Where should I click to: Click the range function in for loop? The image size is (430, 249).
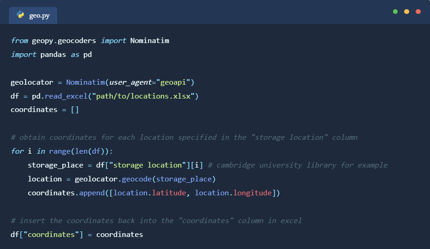60,151
